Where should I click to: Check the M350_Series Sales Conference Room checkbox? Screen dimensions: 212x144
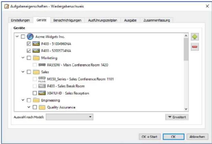pos(35,79)
